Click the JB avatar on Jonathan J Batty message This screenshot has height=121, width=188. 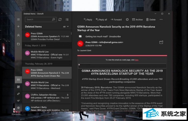click(x=27, y=109)
